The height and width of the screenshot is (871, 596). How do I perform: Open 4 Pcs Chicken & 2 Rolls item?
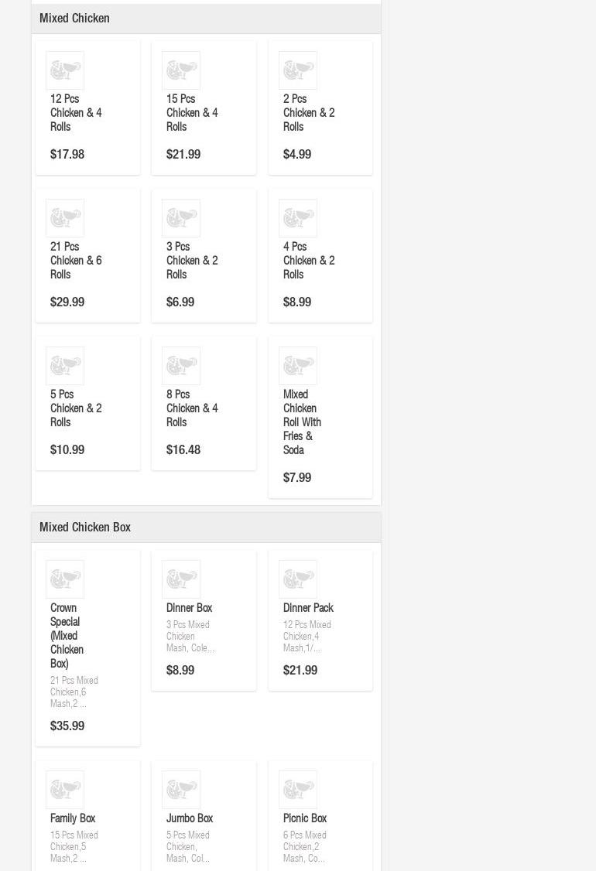309,261
